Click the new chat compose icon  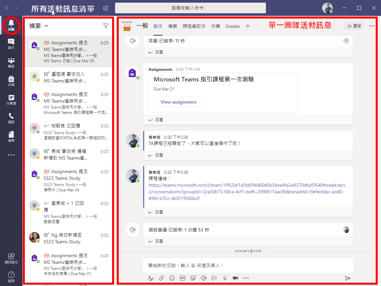tap(106, 8)
